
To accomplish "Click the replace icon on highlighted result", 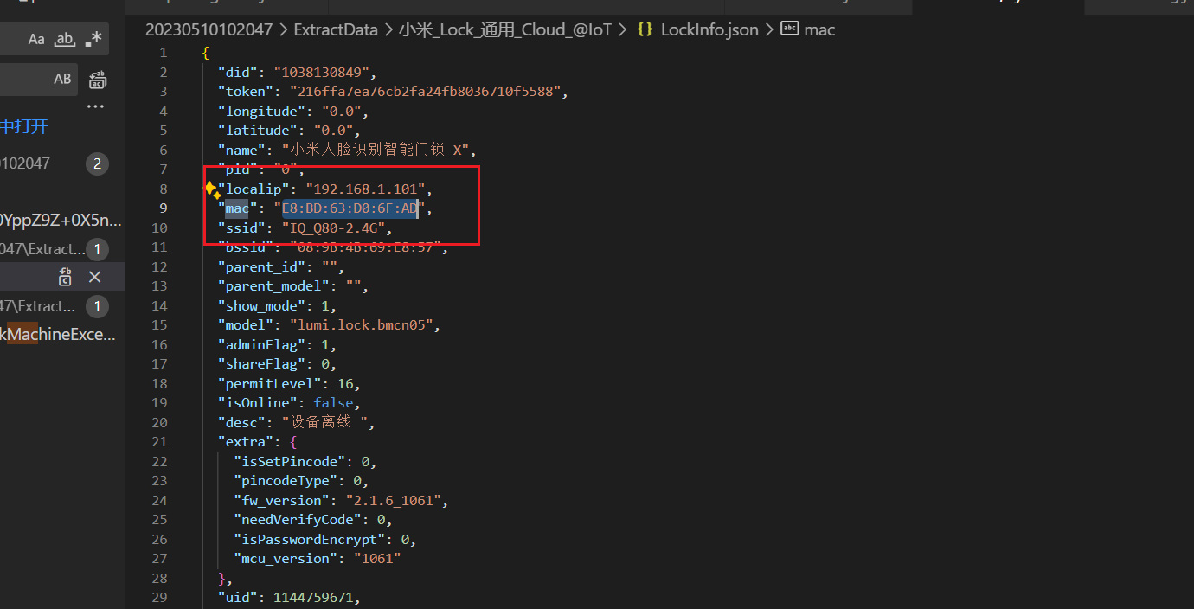I will 66,277.
